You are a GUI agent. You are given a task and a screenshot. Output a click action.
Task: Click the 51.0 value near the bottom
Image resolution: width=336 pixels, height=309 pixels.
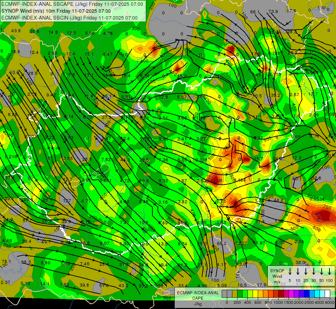[x=104, y=285]
